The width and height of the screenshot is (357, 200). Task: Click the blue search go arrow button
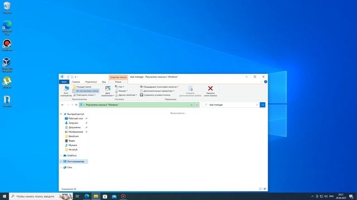pyautogui.click(x=263, y=105)
